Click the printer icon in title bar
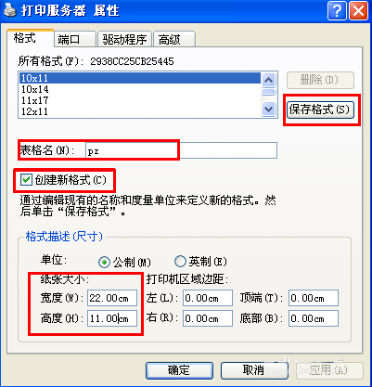This screenshot has height=387, width=372. [9, 11]
